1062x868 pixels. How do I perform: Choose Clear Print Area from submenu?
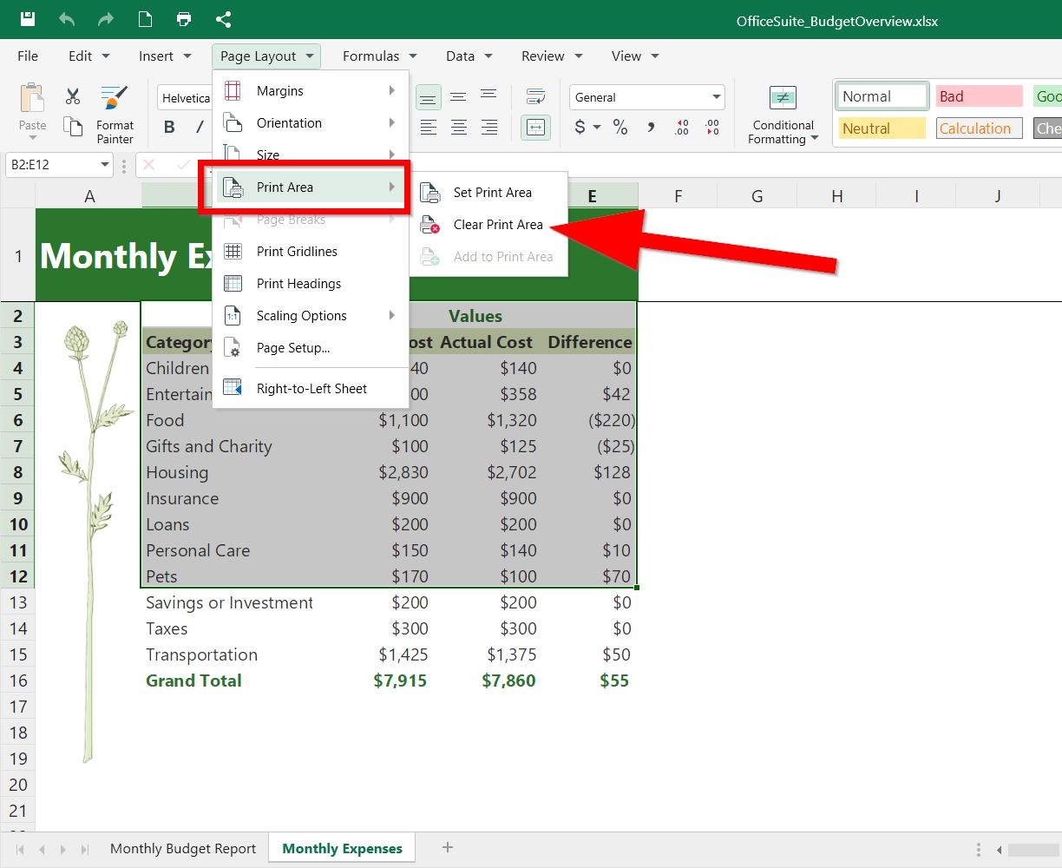point(497,225)
